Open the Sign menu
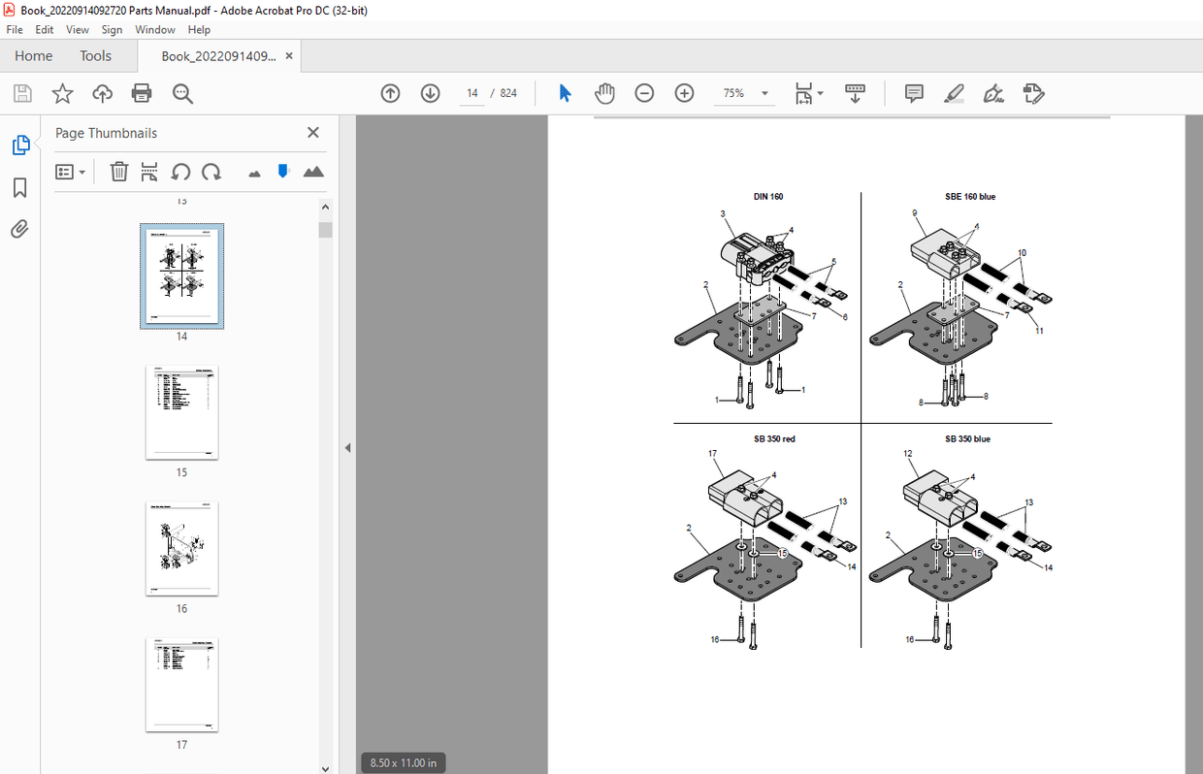Viewport: 1203px width, 774px height. point(112,30)
